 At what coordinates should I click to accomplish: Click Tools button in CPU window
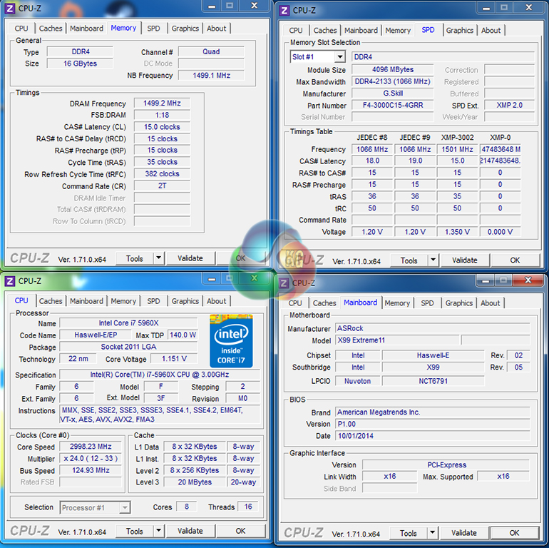click(135, 531)
